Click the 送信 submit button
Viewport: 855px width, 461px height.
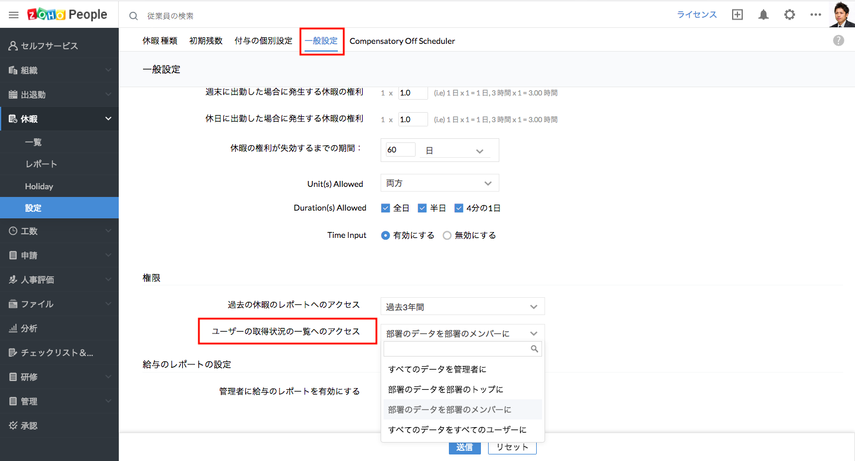[464, 447]
